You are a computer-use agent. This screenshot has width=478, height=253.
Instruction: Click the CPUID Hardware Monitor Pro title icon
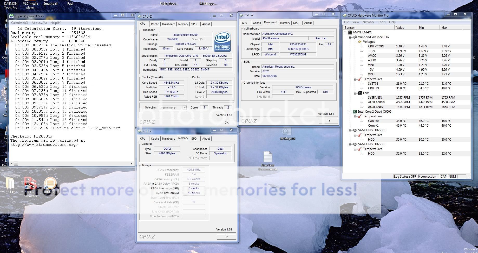345,15
